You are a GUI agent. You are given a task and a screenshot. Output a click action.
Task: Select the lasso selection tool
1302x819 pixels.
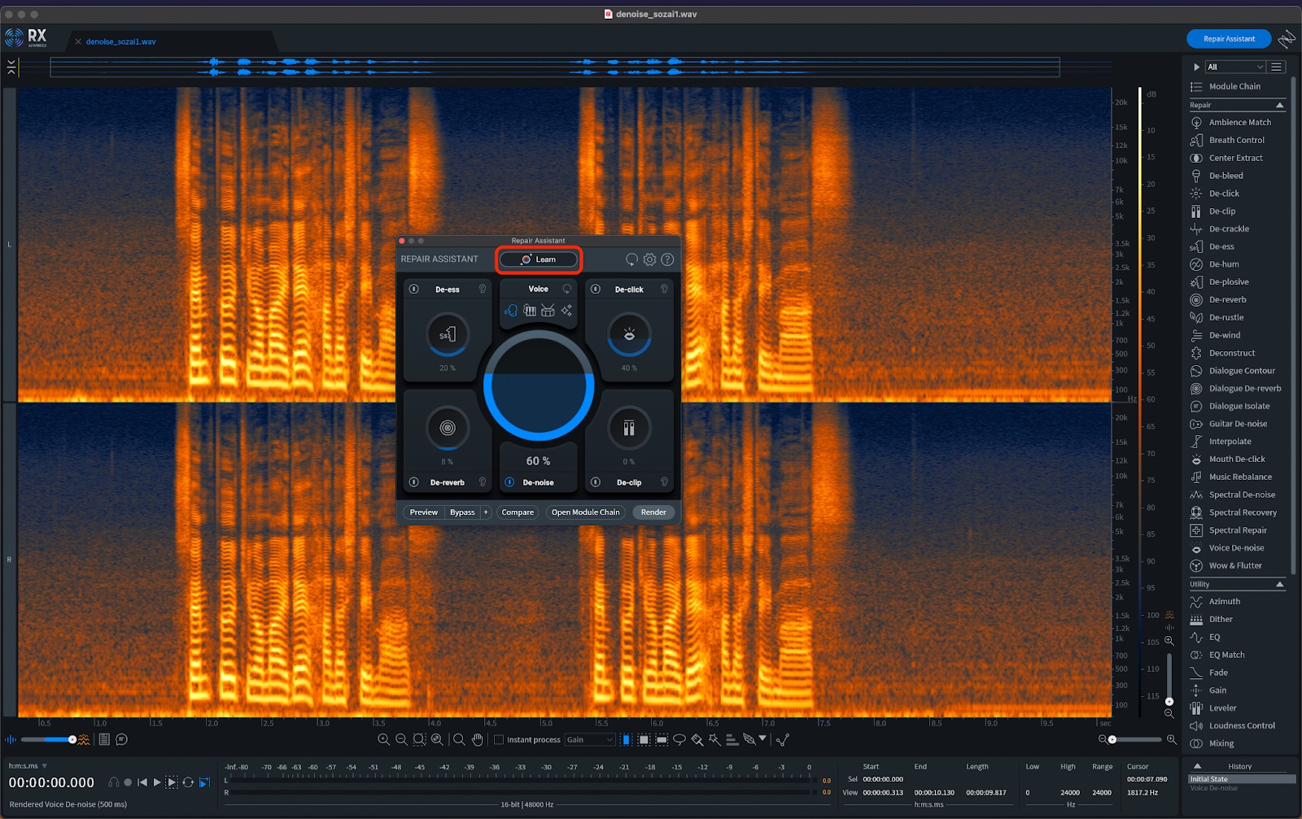tap(679, 739)
